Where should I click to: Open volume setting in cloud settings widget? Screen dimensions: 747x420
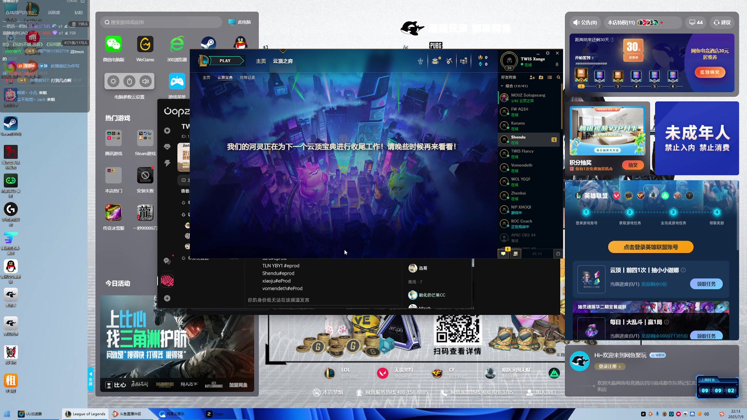(x=146, y=81)
